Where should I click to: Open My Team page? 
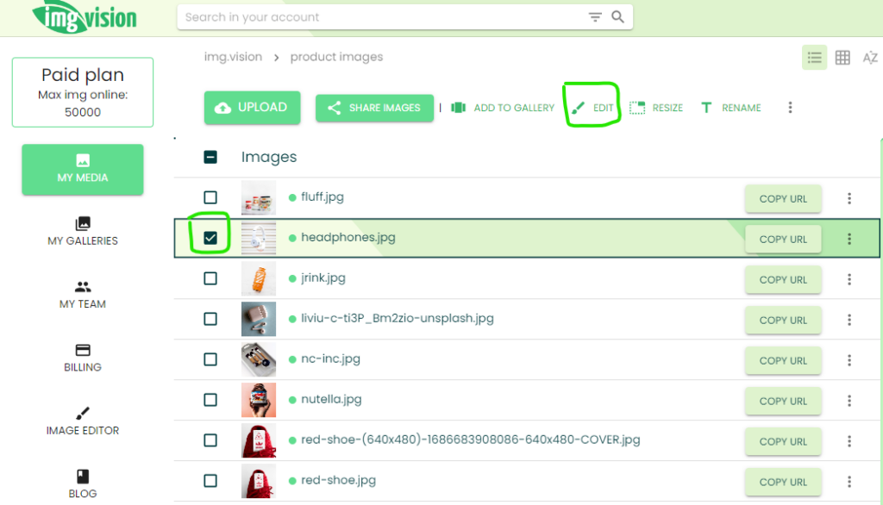point(83,295)
